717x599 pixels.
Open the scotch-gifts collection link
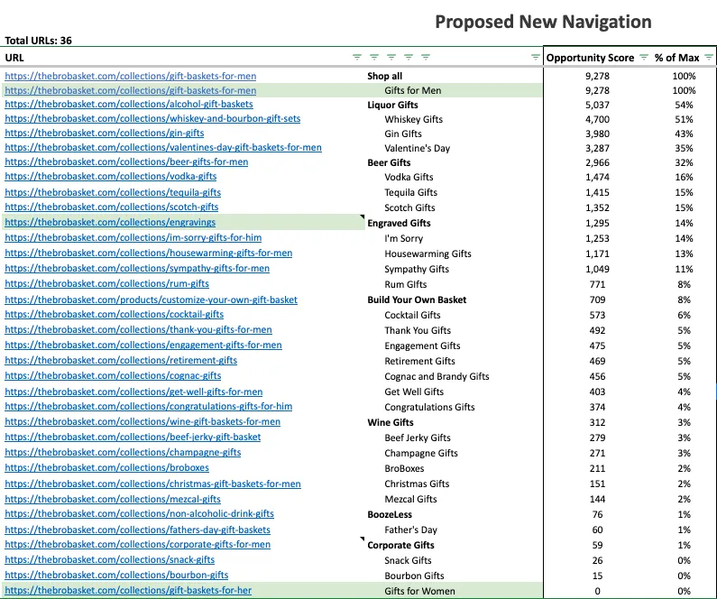coord(112,207)
